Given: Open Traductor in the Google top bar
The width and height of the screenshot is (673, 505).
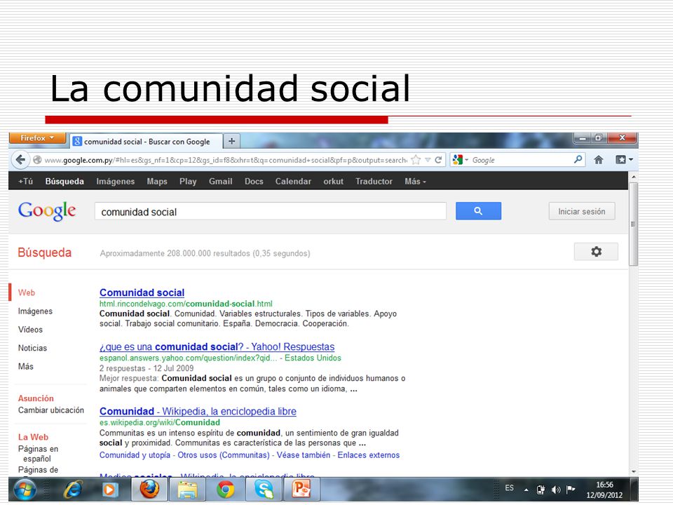Looking at the screenshot, I should coord(374,181).
